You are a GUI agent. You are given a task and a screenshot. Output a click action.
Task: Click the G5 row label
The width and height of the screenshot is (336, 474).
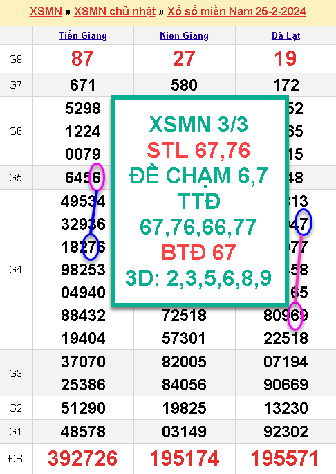click(15, 177)
